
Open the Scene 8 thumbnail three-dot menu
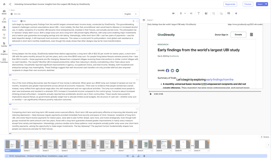[152, 151]
